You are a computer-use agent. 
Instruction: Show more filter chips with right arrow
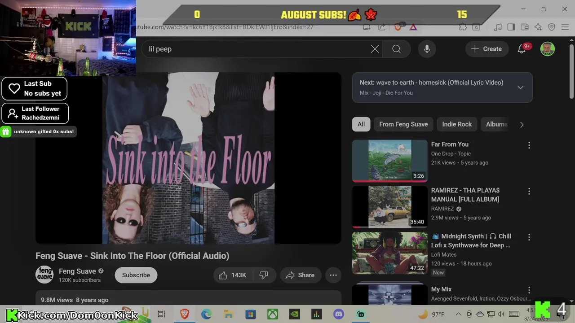tap(522, 125)
